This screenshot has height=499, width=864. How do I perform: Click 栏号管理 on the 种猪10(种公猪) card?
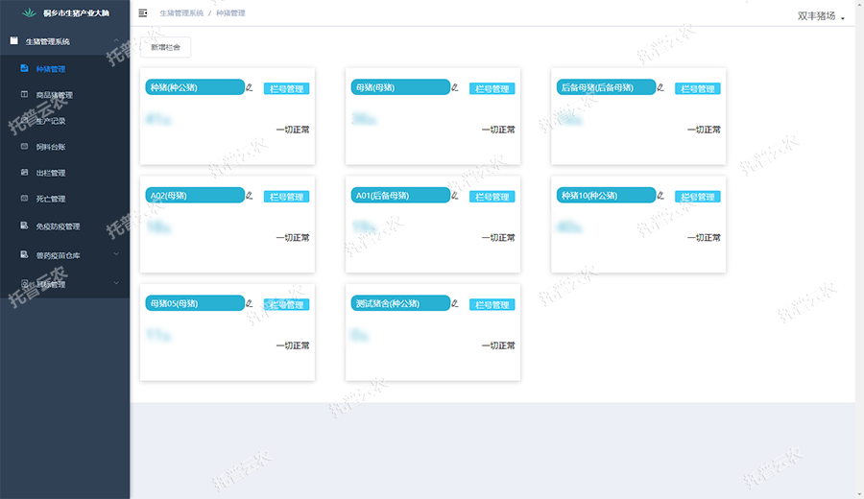click(x=698, y=197)
